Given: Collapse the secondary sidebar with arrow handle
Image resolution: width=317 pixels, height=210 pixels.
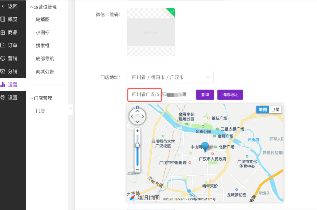Looking at the screenshot, I should (x=70, y=110).
